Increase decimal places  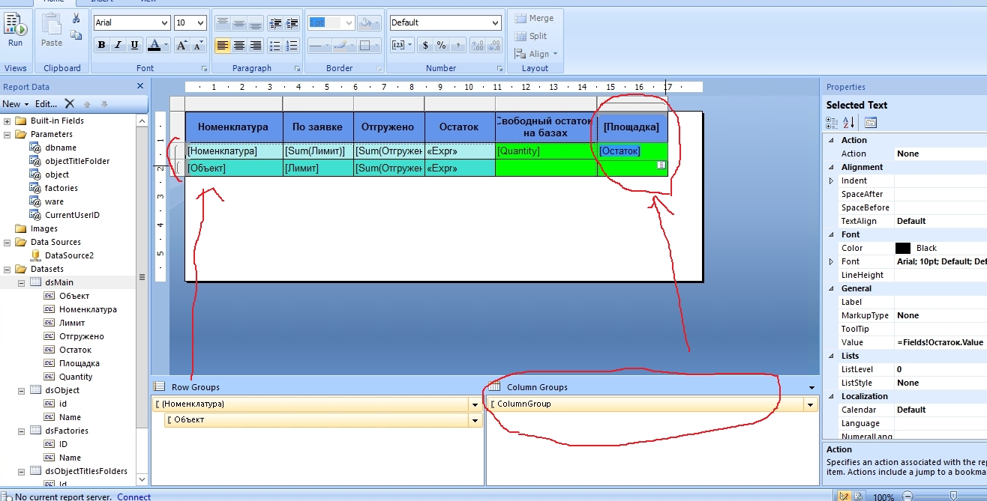[477, 46]
